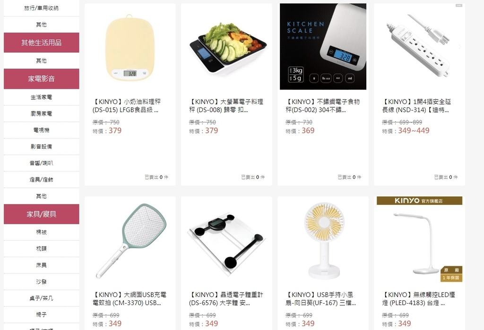The image size is (484, 330).
Task: Select the 家電影音 category header
Action: [x=42, y=79]
